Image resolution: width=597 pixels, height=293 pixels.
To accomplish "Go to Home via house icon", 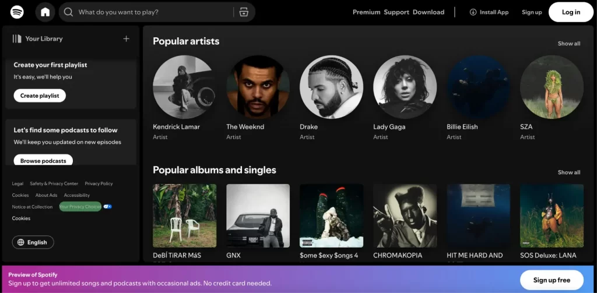I will click(45, 12).
